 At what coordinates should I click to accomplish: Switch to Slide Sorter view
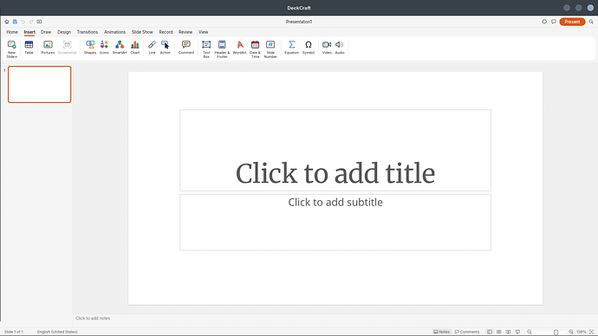(x=499, y=332)
